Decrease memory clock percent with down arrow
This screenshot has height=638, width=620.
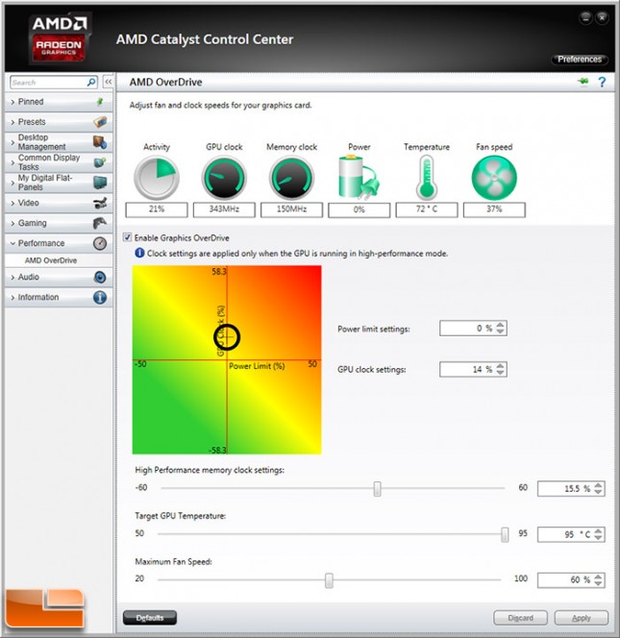click(598, 492)
